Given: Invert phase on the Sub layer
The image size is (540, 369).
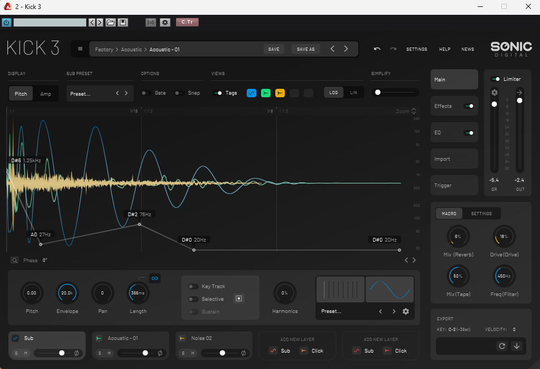Looking at the screenshot, I should [77, 353].
